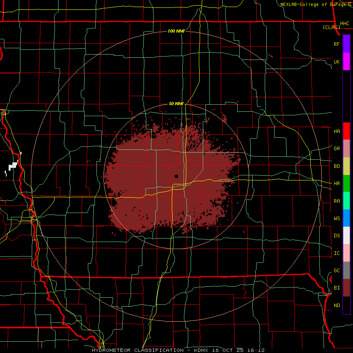This screenshot has width=353, height=353.
Task: Click the WS blue legend swatch
Action: tap(346, 218)
